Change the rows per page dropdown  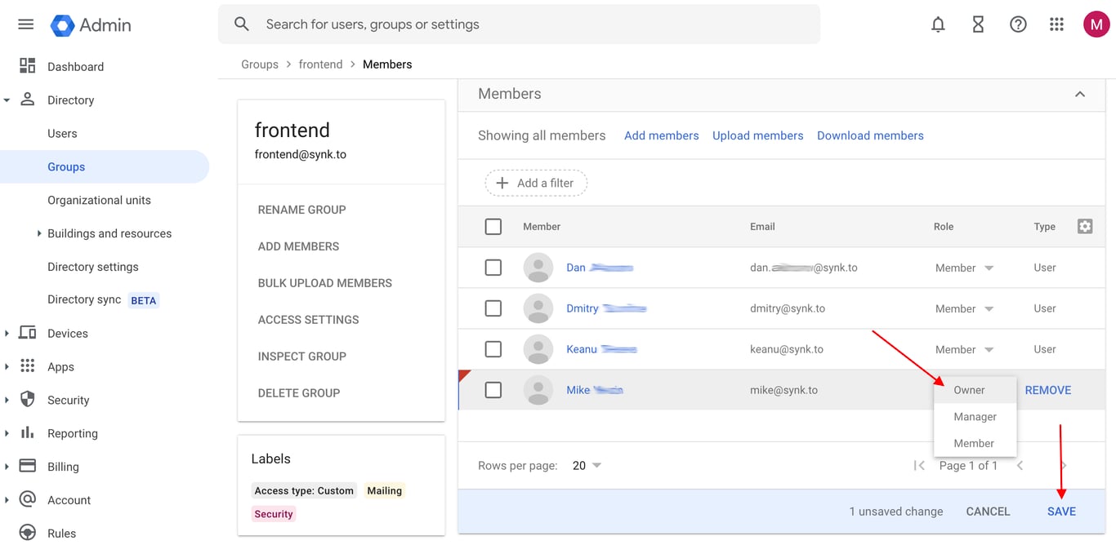(x=587, y=466)
